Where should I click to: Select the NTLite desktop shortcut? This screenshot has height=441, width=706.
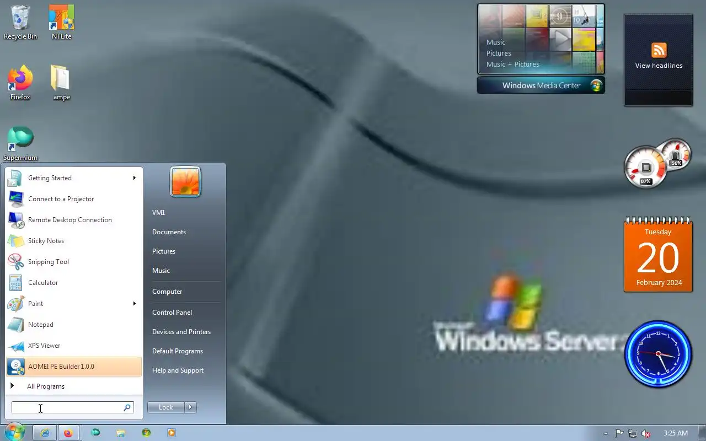pos(61,22)
